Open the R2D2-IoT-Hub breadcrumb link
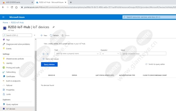The width and height of the screenshot is (176, 111). pyautogui.click(x=17, y=23)
